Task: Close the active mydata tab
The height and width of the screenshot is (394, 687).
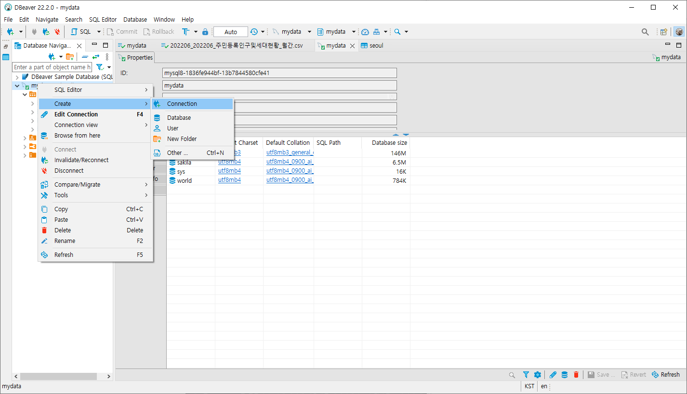Action: pyautogui.click(x=352, y=46)
